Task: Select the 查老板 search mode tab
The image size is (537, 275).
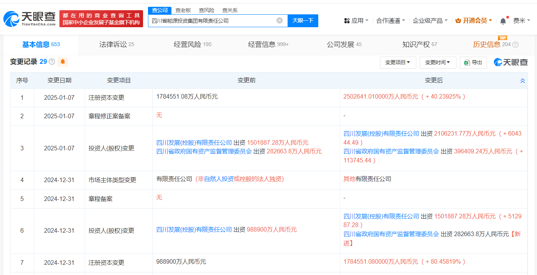Action: pyautogui.click(x=183, y=10)
